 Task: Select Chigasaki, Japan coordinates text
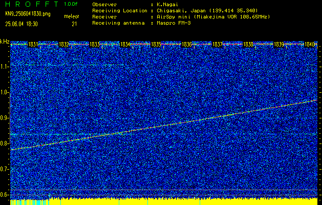[x=207, y=10]
